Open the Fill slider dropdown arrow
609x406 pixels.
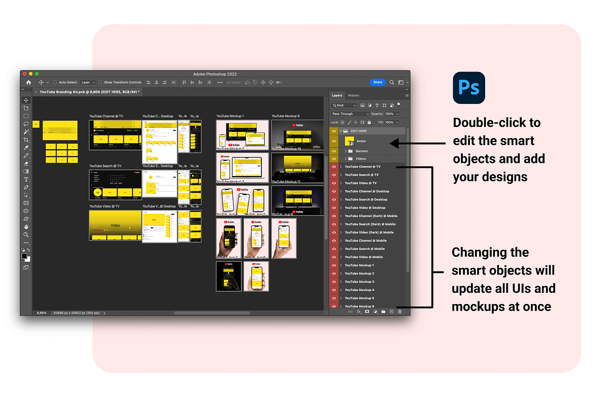tap(397, 122)
